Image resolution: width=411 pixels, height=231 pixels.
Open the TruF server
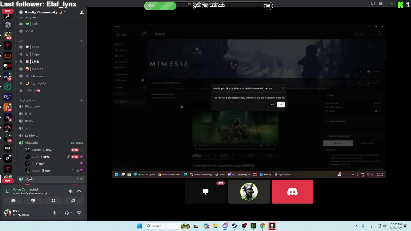point(8,148)
